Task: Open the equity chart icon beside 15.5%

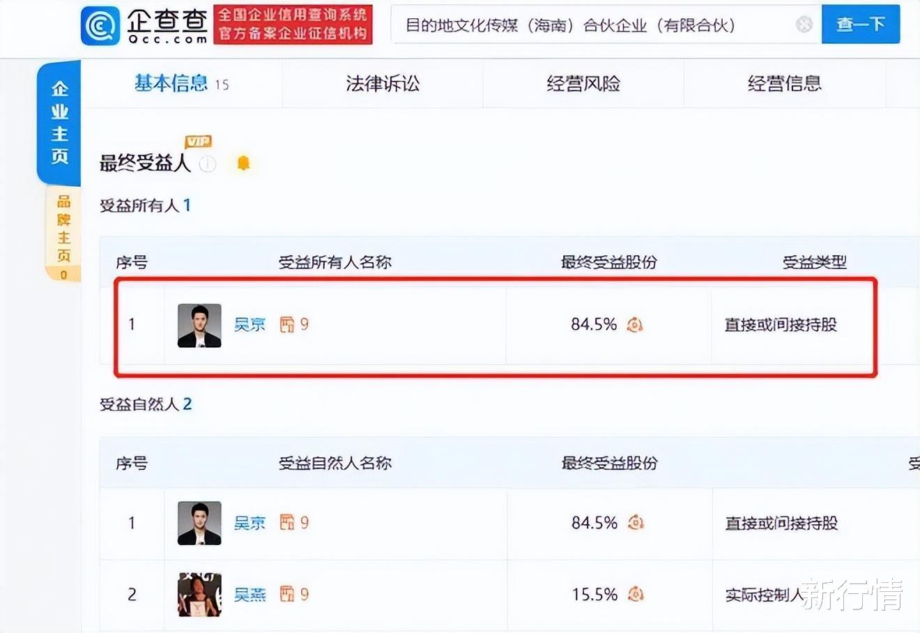Action: click(x=636, y=595)
